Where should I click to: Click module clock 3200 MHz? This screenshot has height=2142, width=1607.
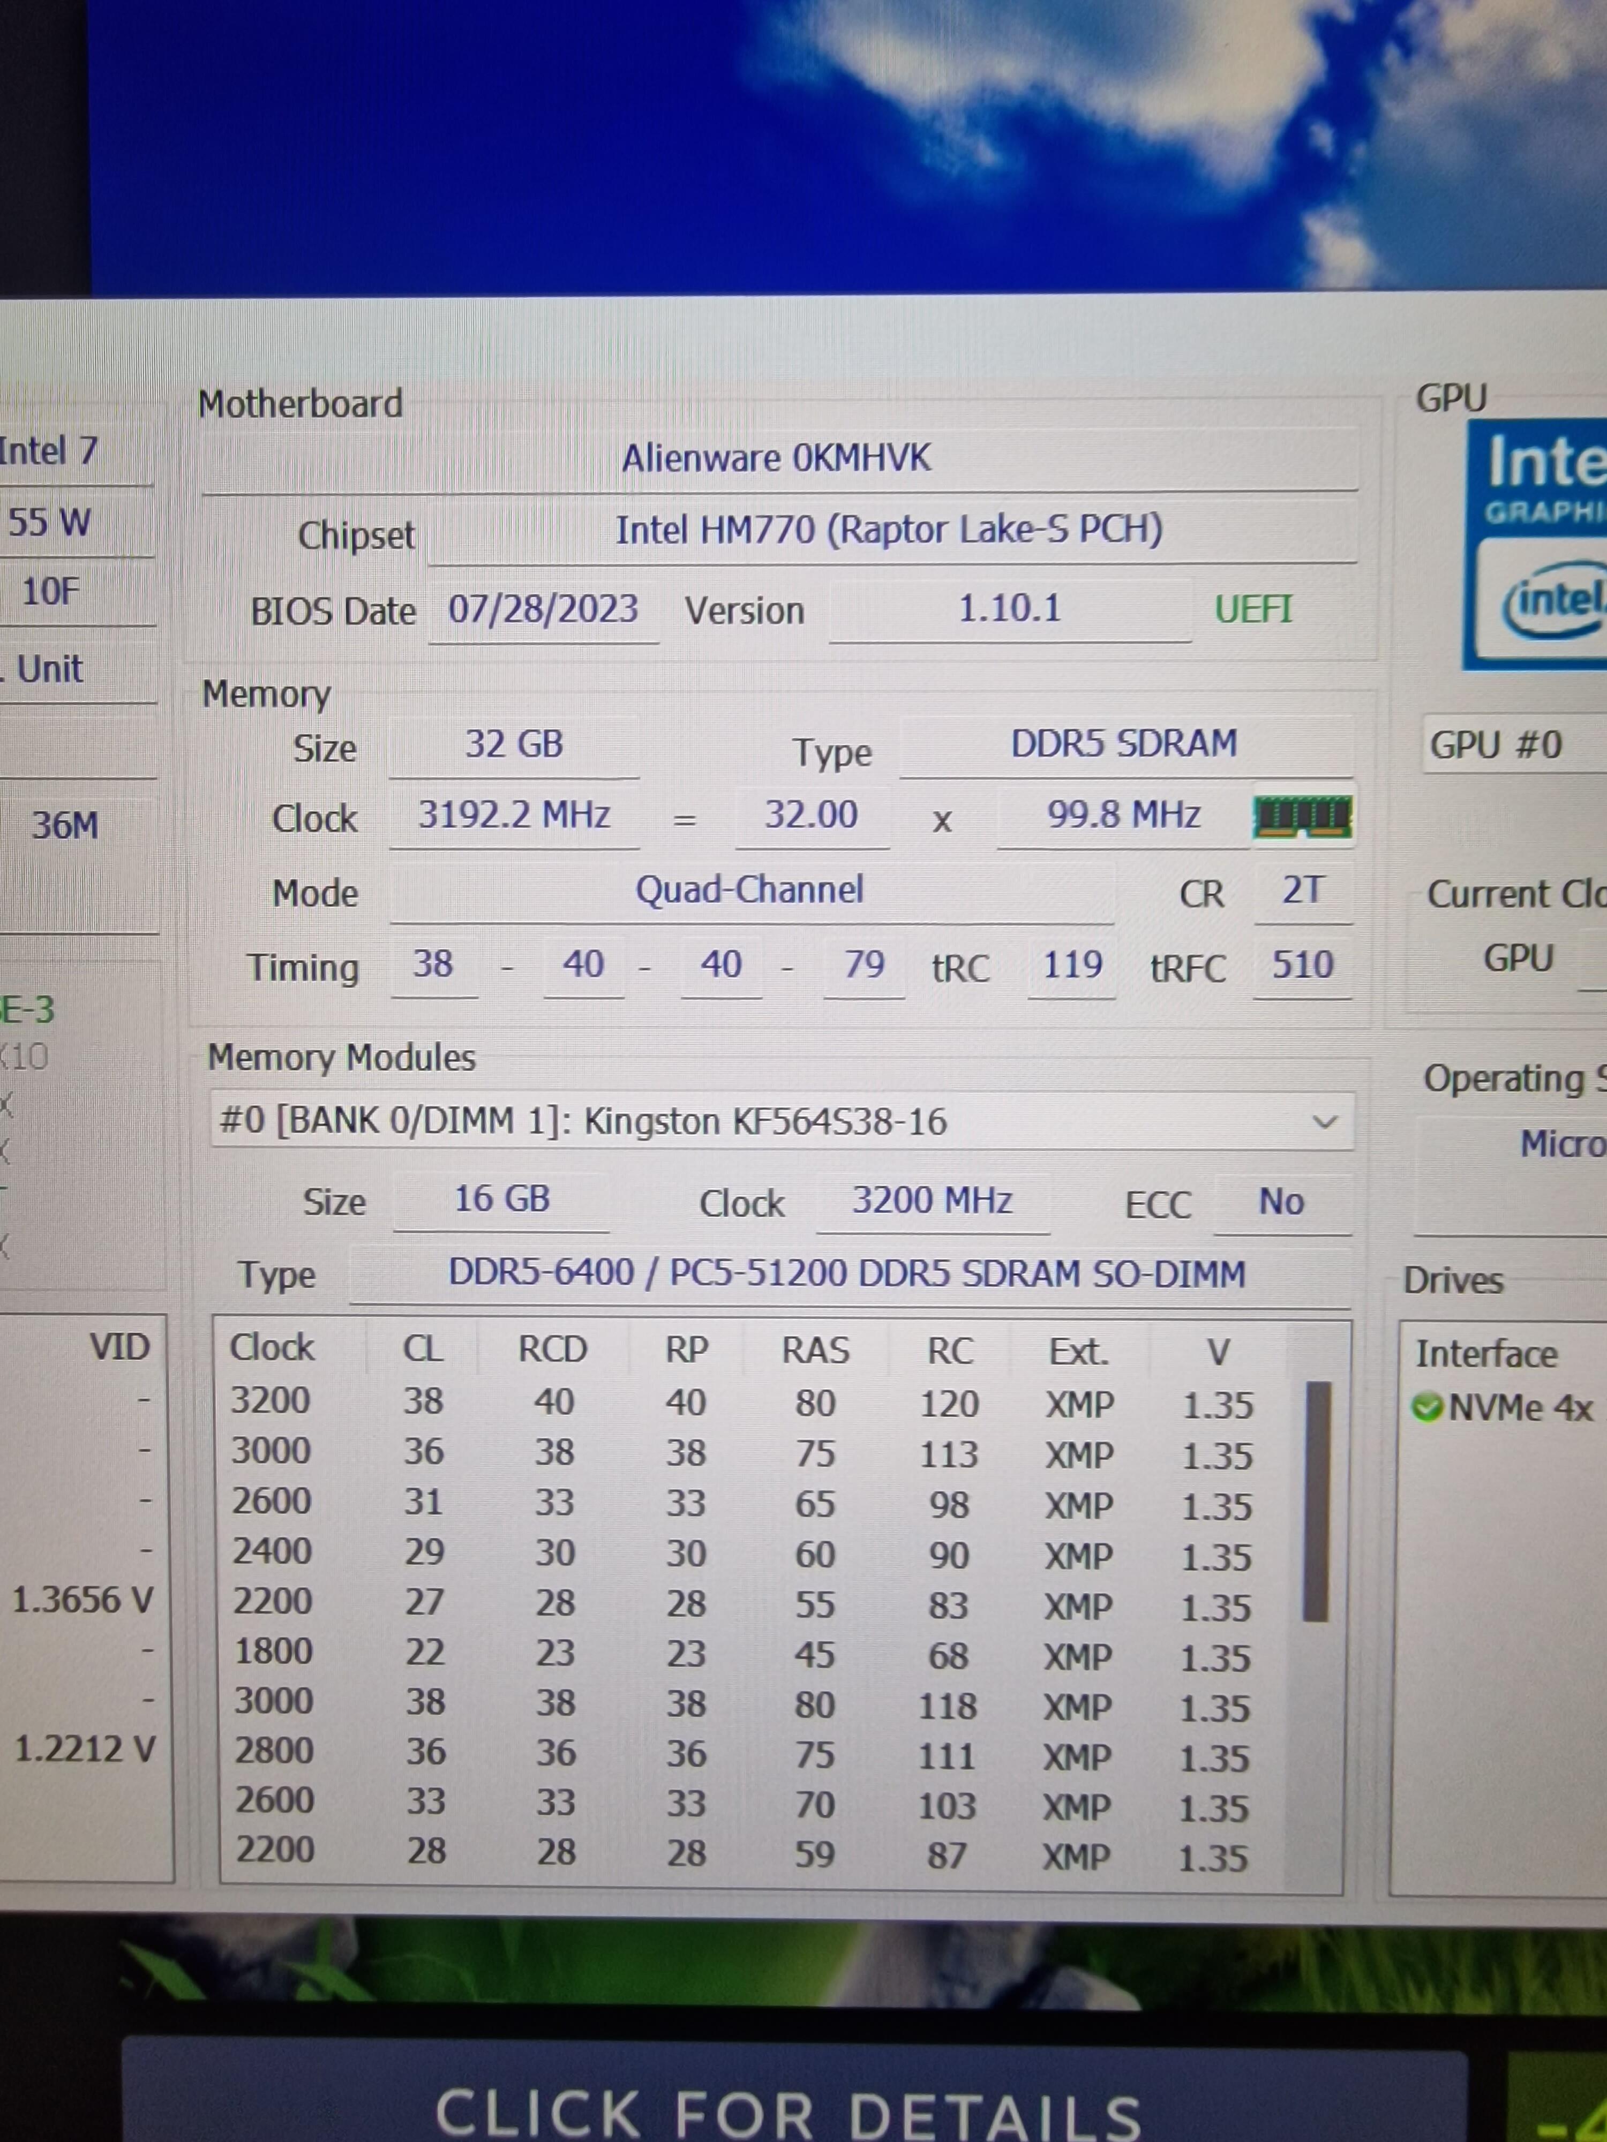(933, 1201)
